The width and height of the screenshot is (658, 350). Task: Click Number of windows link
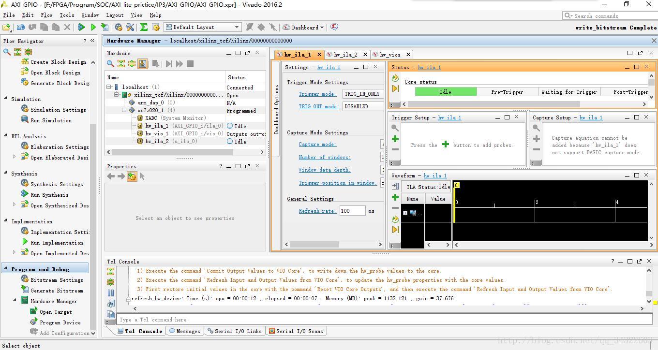(325, 157)
